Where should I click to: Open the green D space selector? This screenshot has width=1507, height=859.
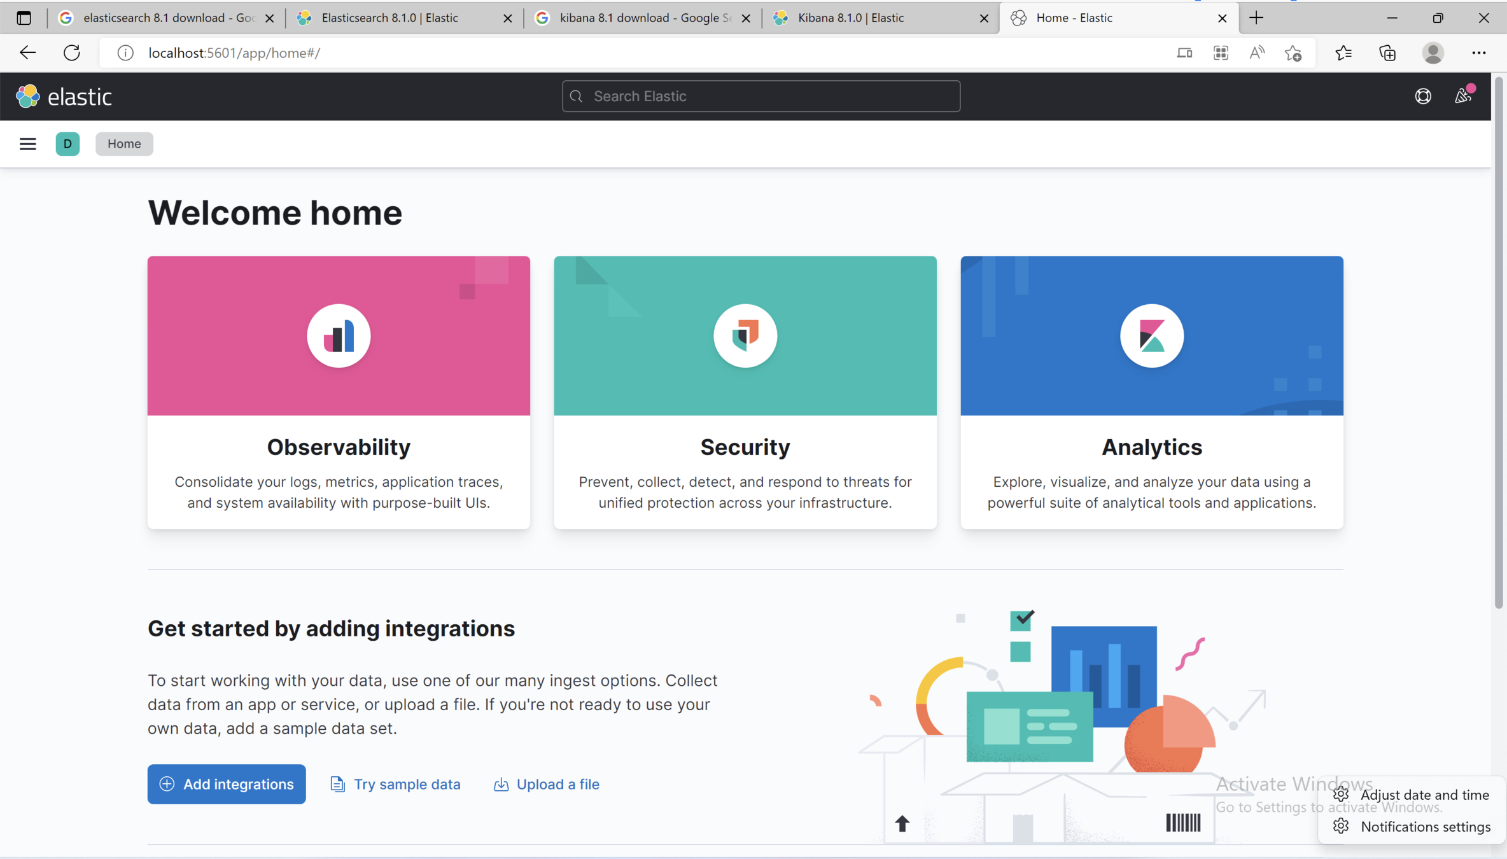[x=67, y=144]
